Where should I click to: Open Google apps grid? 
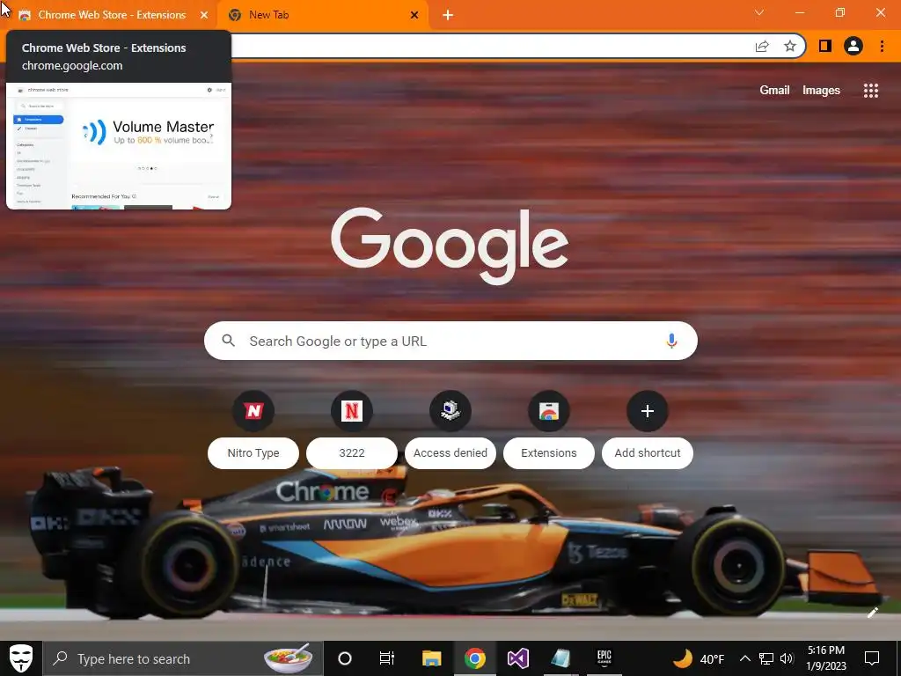click(870, 91)
